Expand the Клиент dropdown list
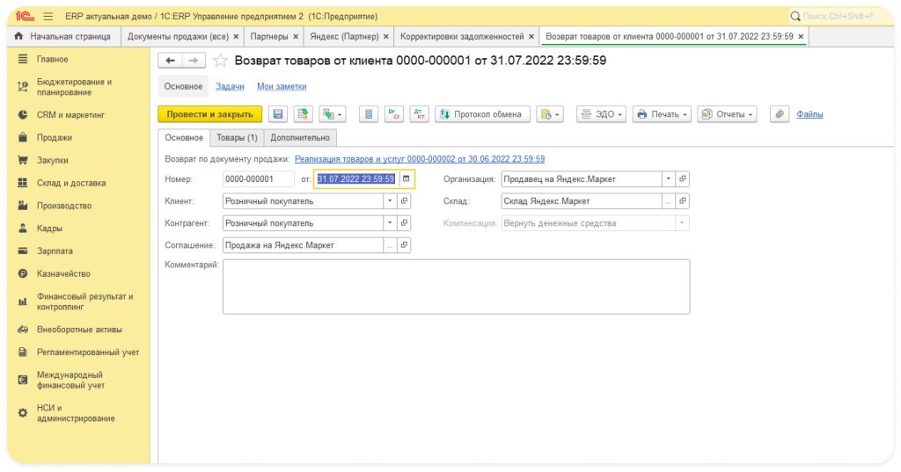This screenshot has width=901, height=472. (390, 200)
